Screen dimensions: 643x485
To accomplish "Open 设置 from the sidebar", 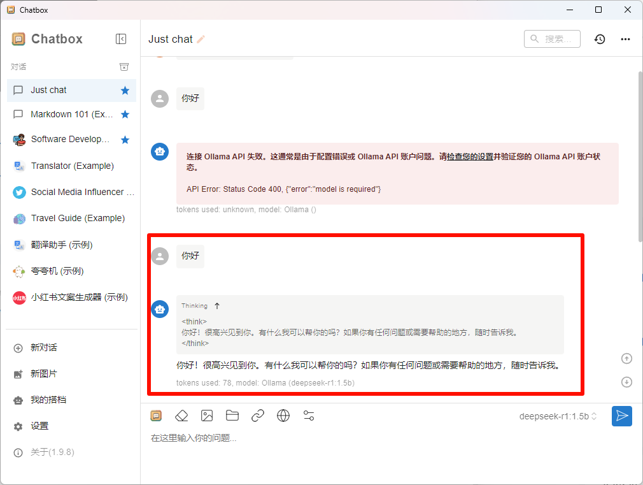I will 38,426.
